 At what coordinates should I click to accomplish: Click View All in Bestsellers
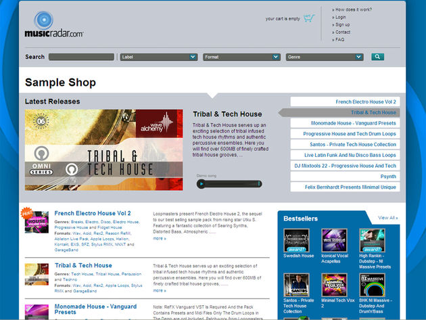click(387, 218)
